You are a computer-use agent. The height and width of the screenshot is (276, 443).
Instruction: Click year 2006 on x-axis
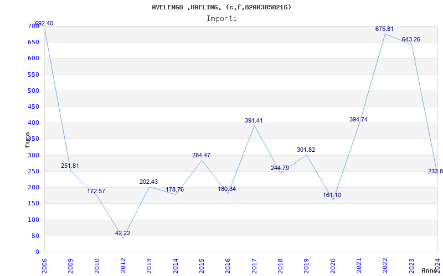44,266
